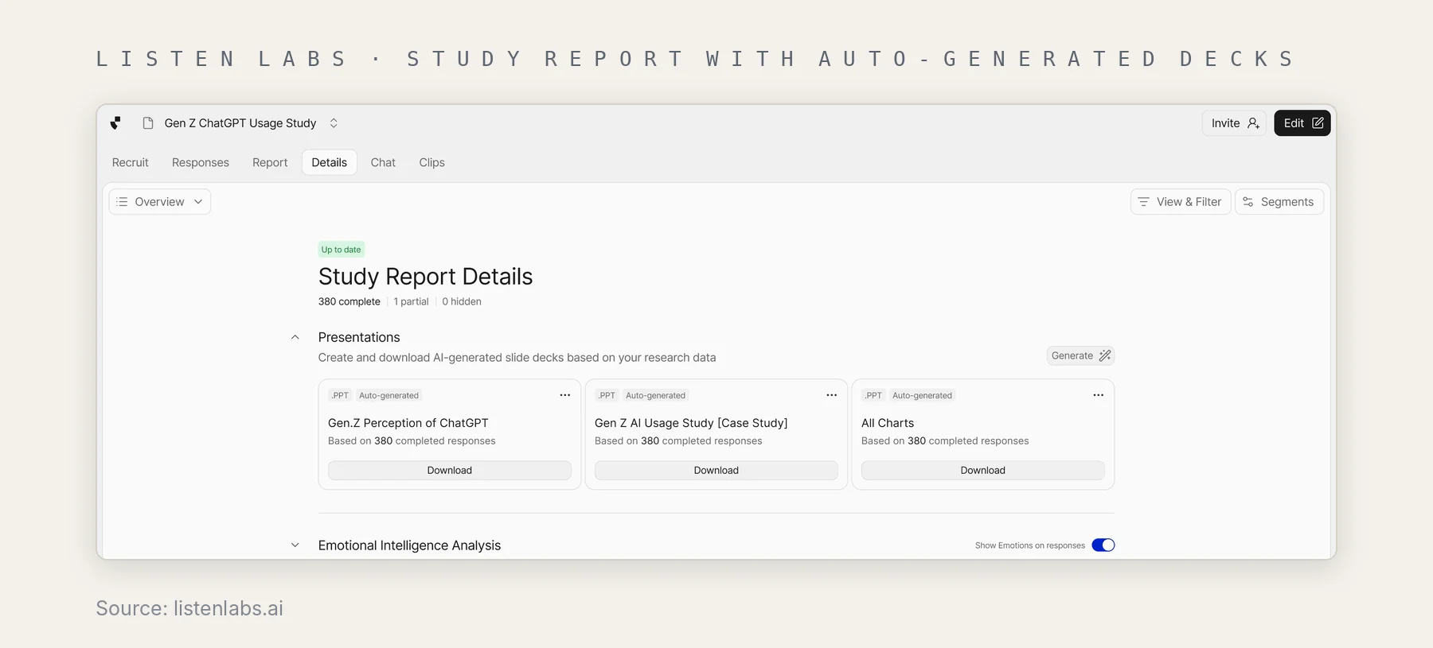Click the 'Gen Z AI Usage Study [Case Study]' title

(691, 423)
